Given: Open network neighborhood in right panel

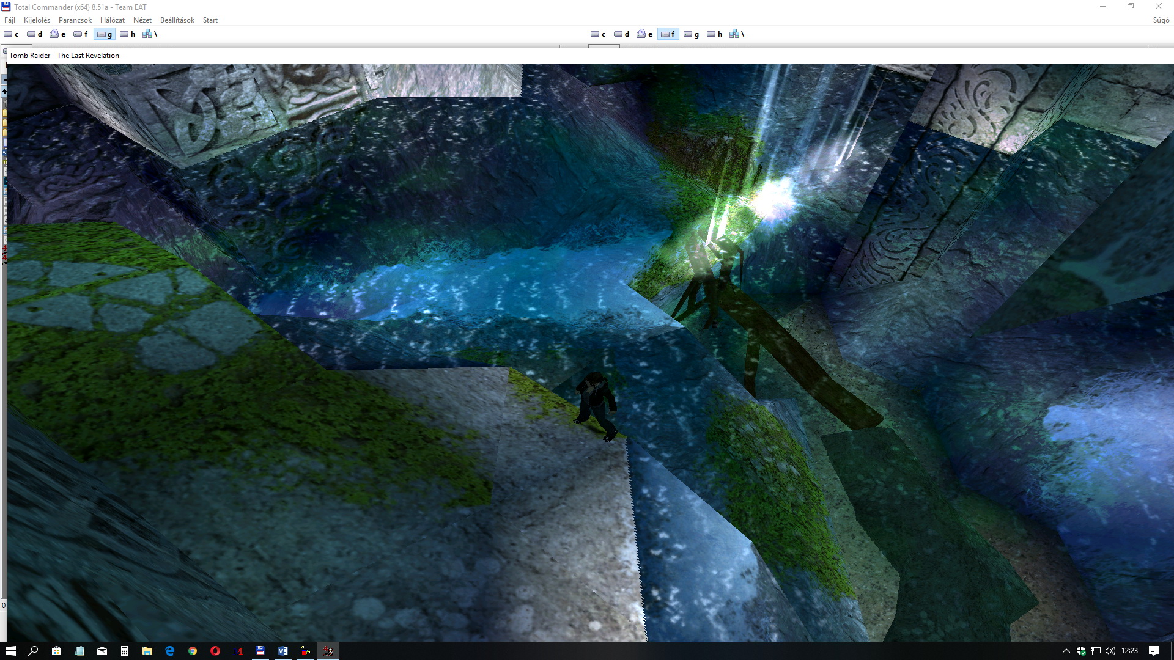Looking at the screenshot, I should [x=736, y=34].
